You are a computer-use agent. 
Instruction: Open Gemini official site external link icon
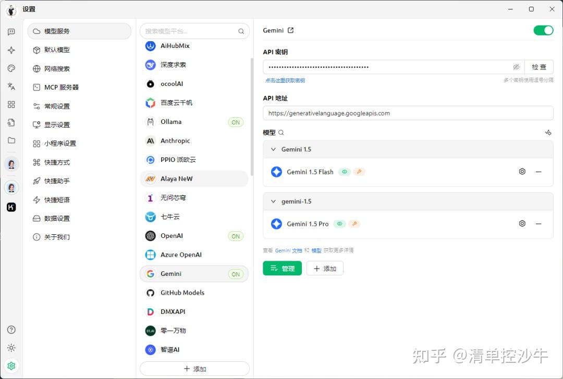click(290, 31)
